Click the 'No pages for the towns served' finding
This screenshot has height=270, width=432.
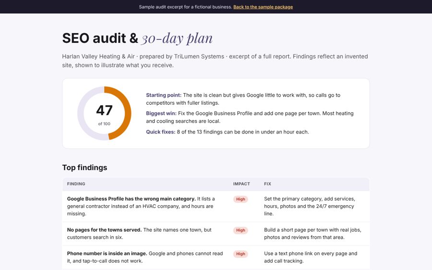pyautogui.click(x=104, y=230)
